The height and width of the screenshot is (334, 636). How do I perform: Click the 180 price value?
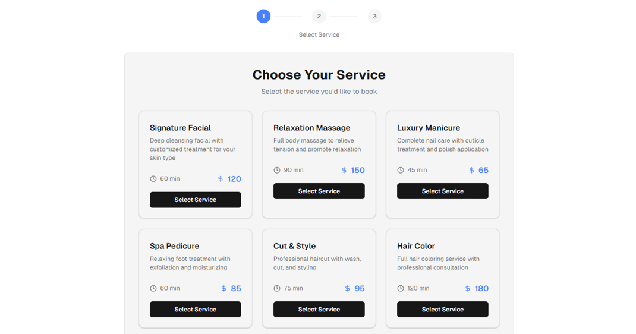click(x=481, y=289)
